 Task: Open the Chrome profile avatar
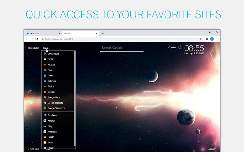[x=212, y=39]
